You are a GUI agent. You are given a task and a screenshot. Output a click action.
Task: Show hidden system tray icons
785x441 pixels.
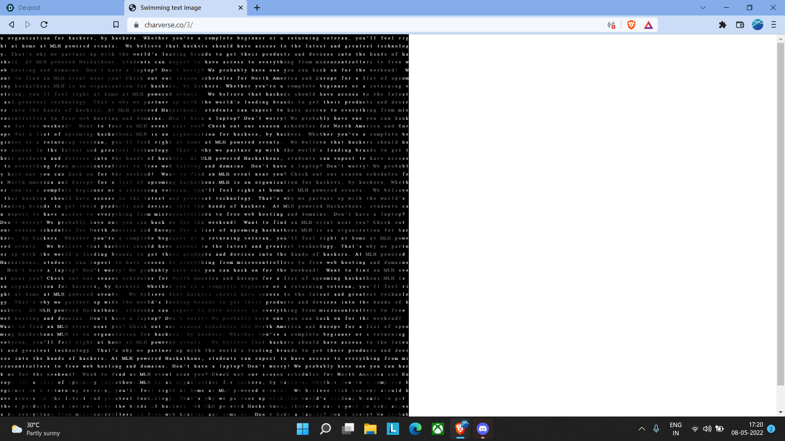tap(641, 429)
